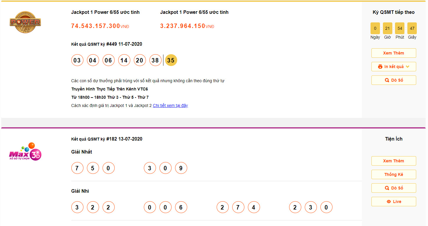Follow the Chi tiết xem tại đây link
This screenshot has height=226, width=428.
[x=170, y=105]
